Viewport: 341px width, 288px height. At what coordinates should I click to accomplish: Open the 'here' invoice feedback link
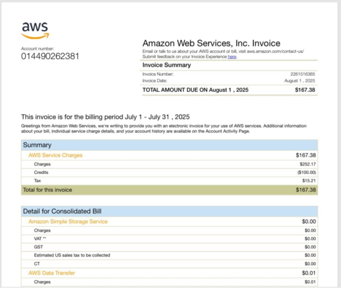tap(232, 57)
